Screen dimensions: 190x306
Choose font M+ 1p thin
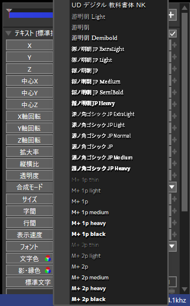coord(85,180)
